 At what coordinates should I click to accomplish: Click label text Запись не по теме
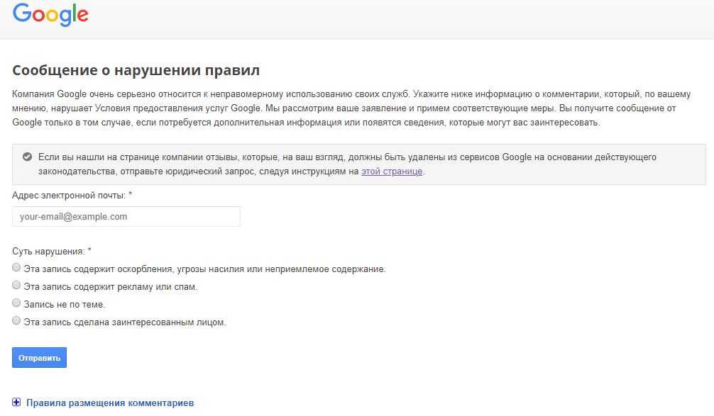point(64,305)
